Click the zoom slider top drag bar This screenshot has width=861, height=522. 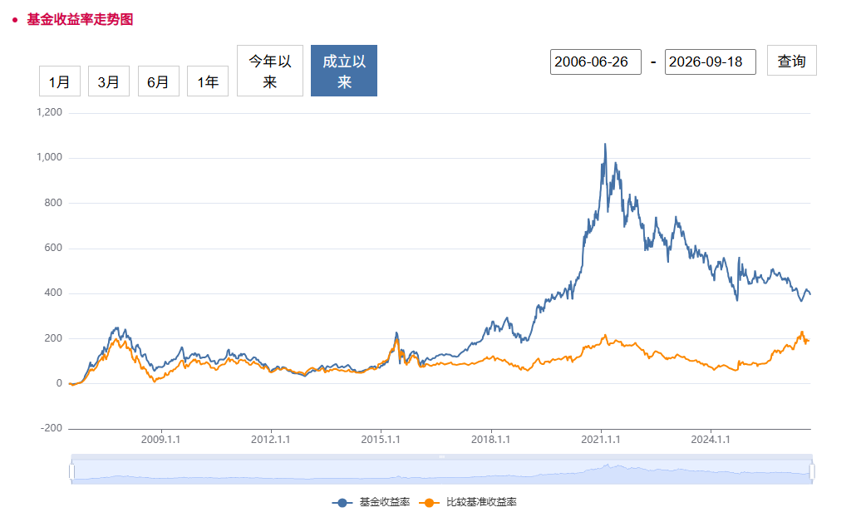(441, 457)
